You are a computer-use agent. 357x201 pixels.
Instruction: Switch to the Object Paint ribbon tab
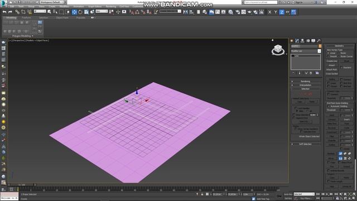(x=62, y=17)
